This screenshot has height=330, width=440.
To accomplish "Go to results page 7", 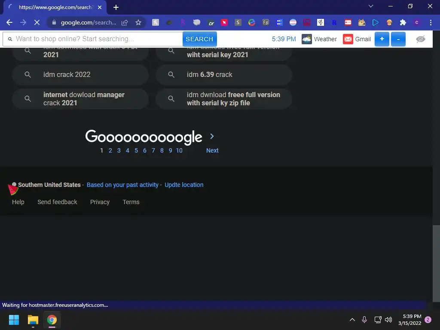I will (x=153, y=150).
